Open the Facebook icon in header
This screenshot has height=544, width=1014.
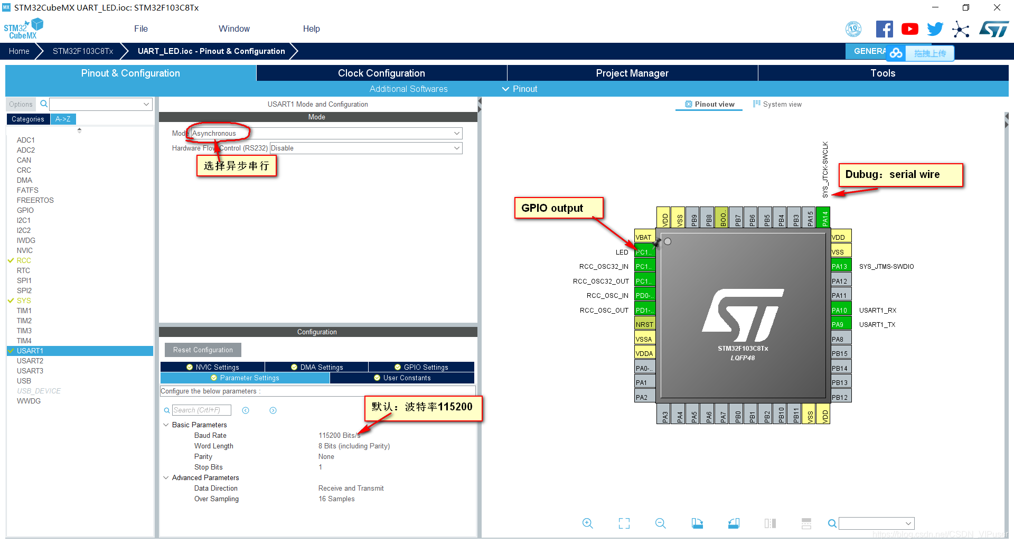[x=884, y=29]
